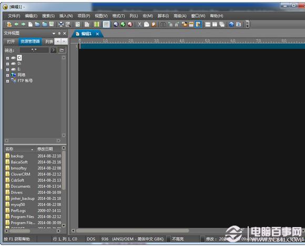Click the green forward arrow toolbar icon
This screenshot has height=246, width=305.
[23, 24]
